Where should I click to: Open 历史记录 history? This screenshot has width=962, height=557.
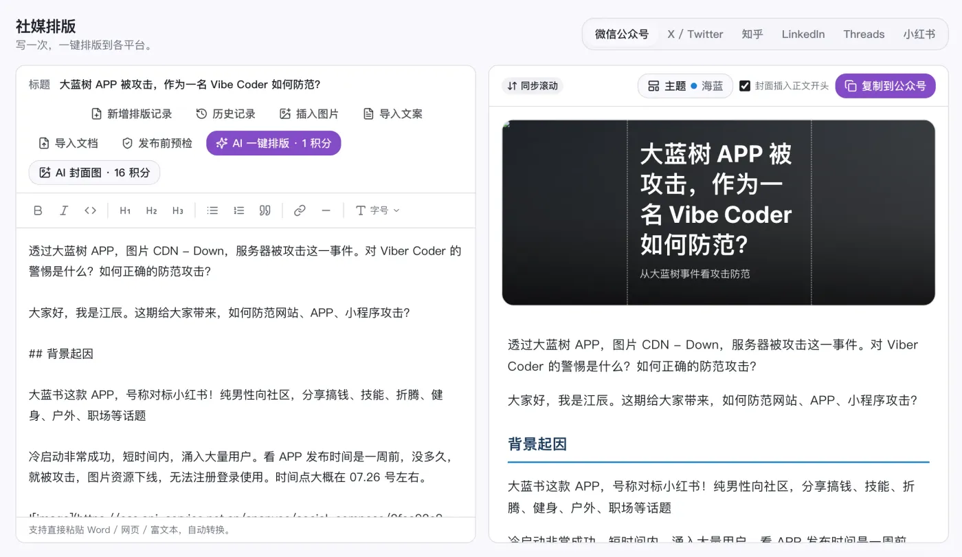point(225,113)
